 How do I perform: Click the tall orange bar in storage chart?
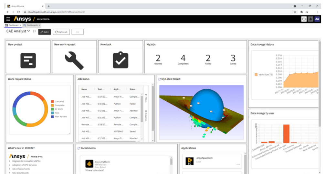click(286, 133)
